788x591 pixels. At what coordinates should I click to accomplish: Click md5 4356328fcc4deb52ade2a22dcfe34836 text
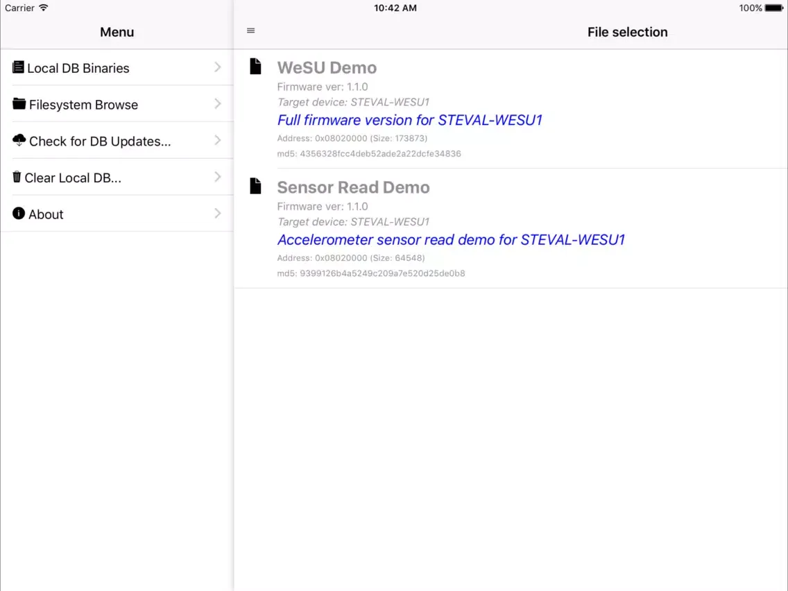pos(369,154)
